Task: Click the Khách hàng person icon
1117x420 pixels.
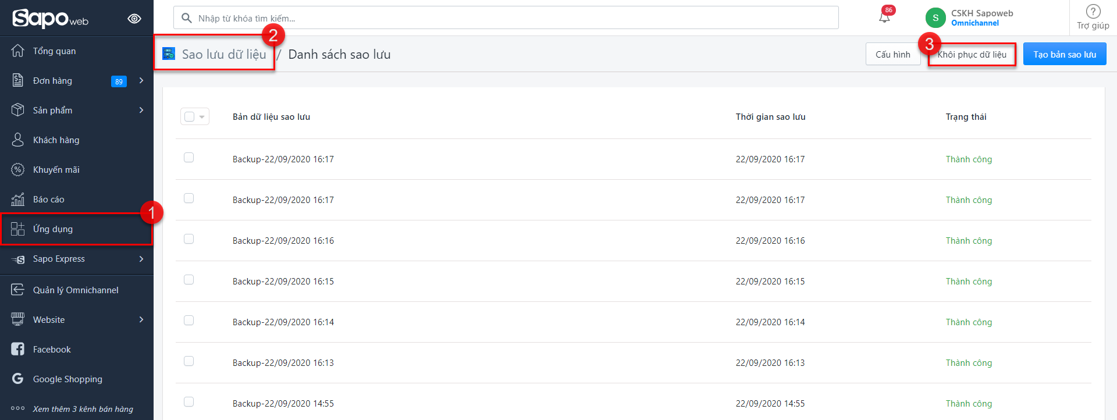Action: click(x=18, y=140)
